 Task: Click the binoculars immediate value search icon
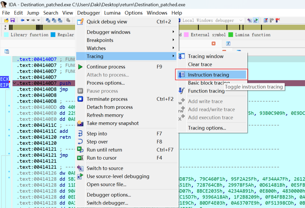click(x=60, y=20)
